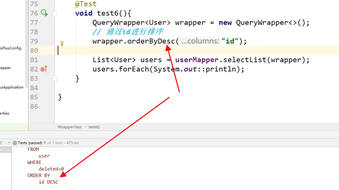
Task: Click the 'new' keyword on line 77
Action: (225, 22)
